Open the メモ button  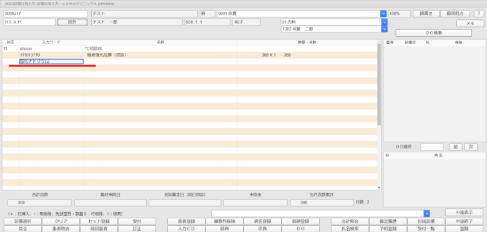click(470, 23)
